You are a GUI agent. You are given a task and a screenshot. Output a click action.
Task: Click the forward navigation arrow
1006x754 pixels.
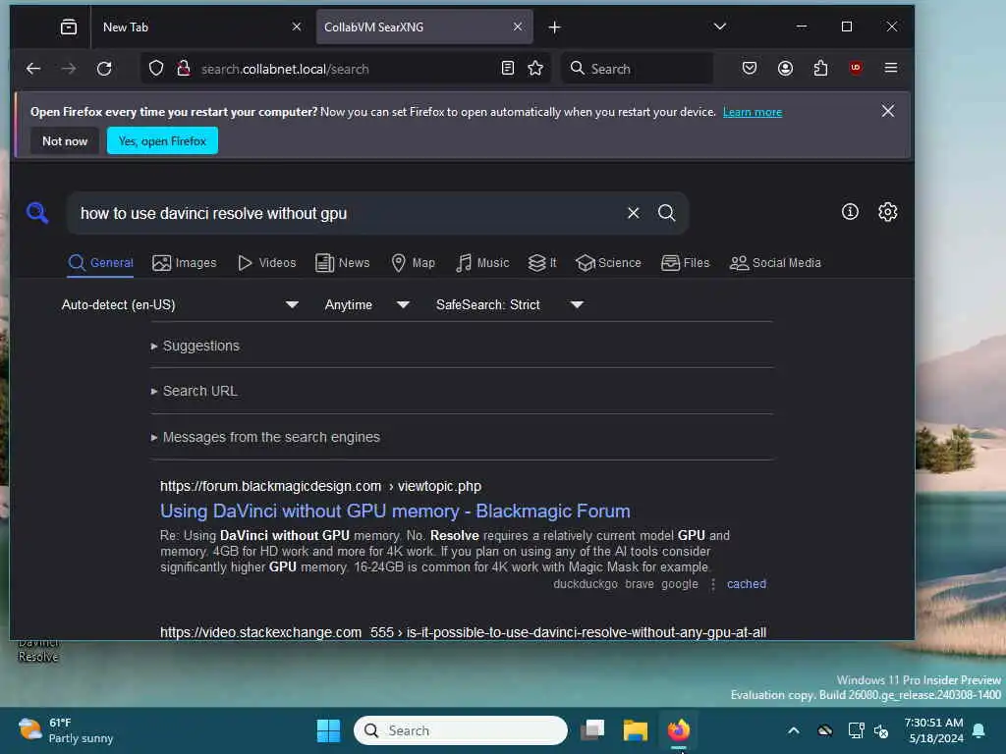tap(69, 69)
